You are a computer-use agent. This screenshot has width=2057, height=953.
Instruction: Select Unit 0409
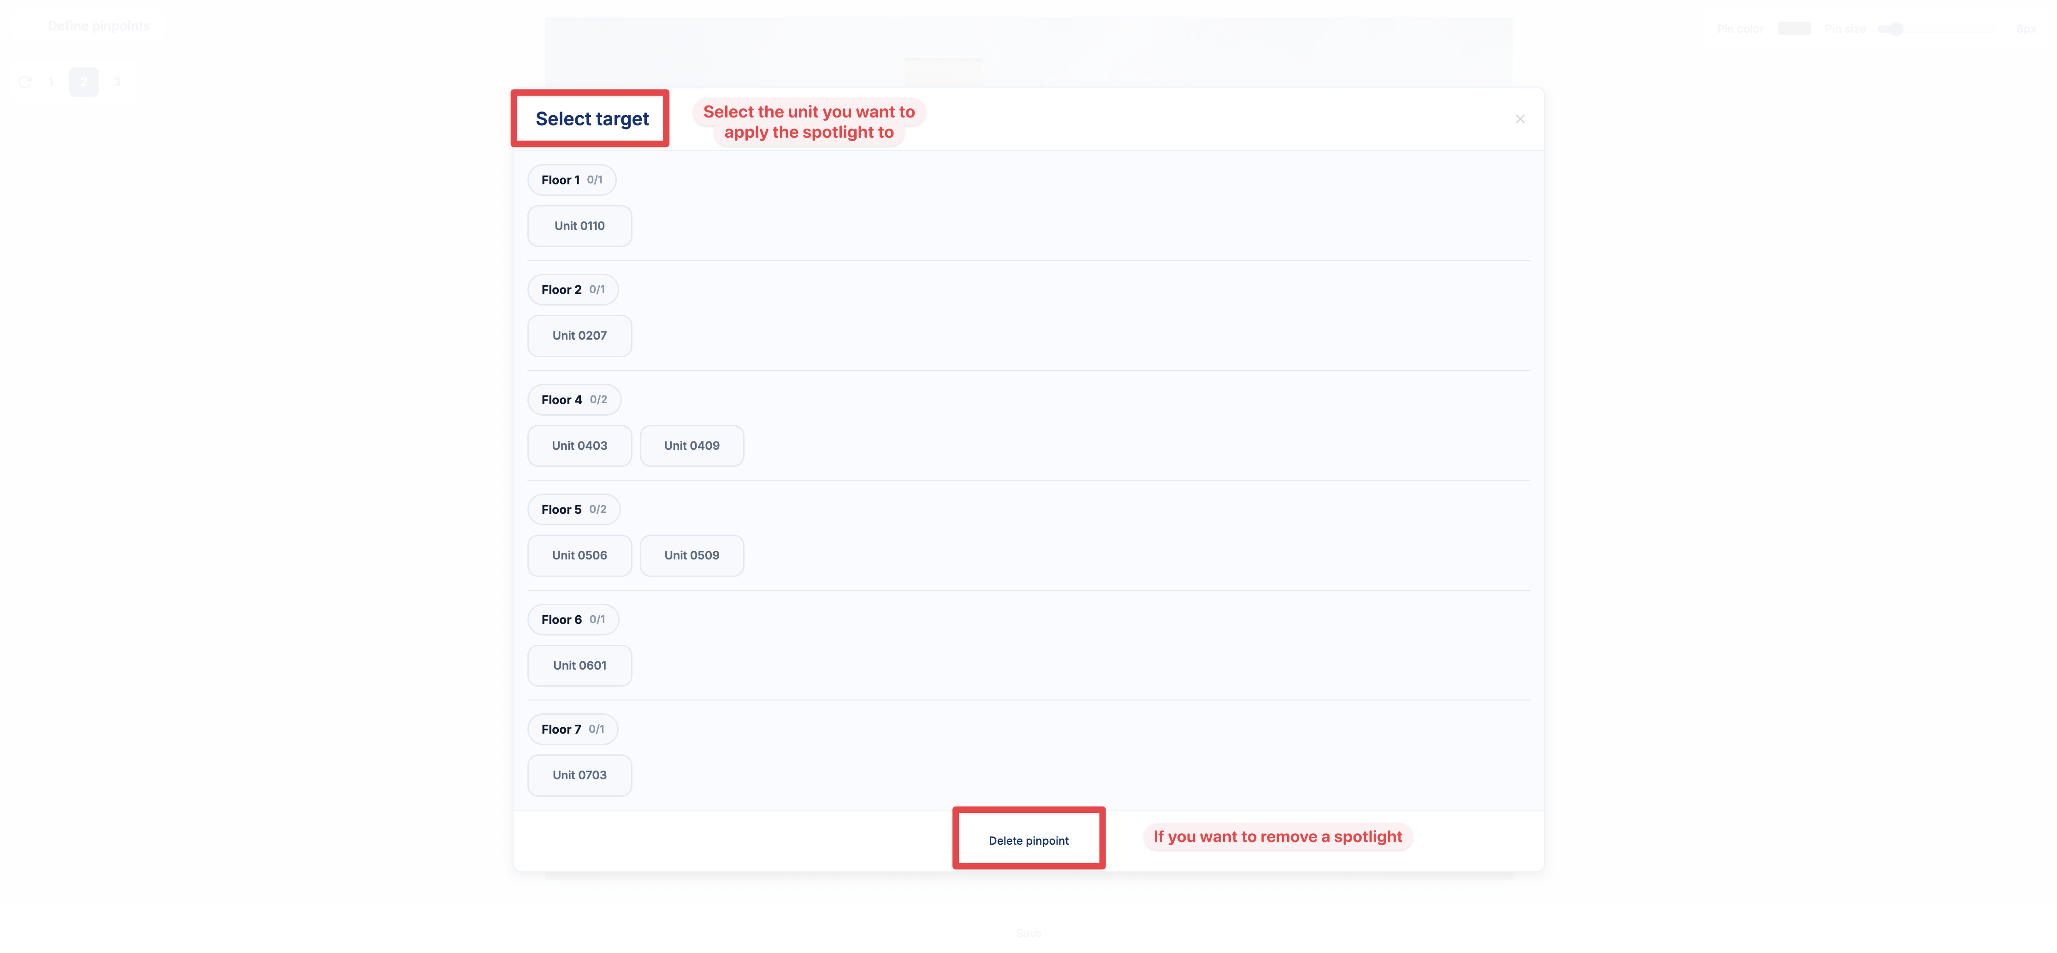(692, 445)
